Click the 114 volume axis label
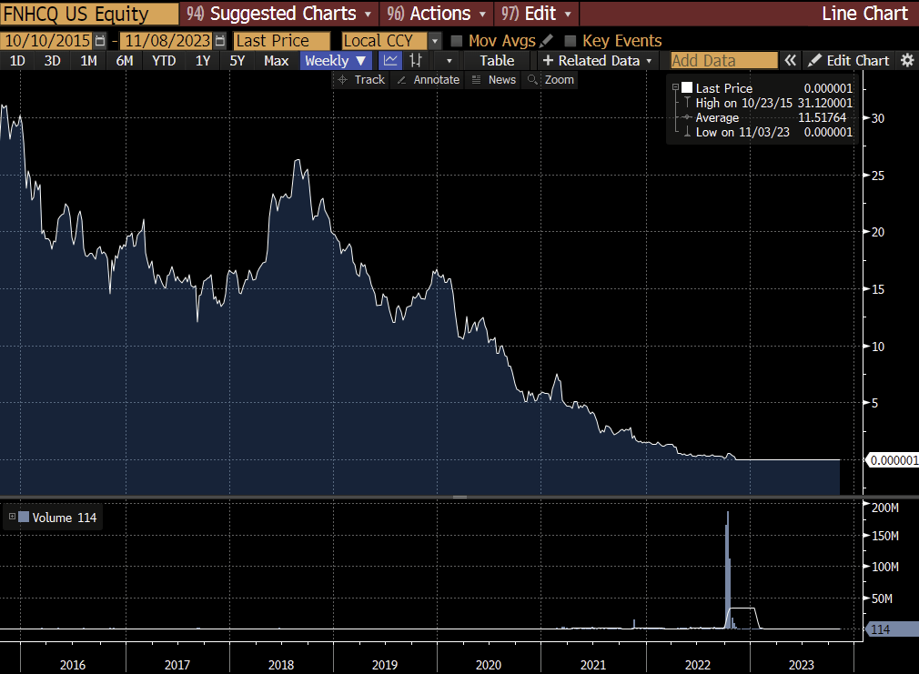 click(893, 629)
